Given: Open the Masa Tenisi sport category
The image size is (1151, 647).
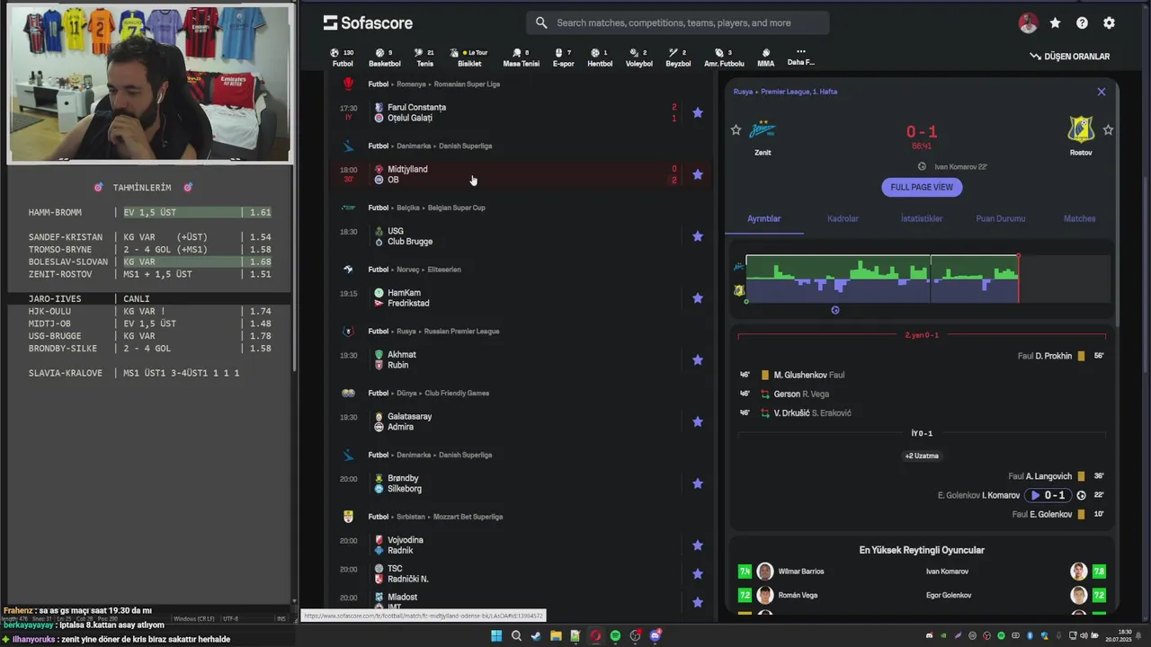Looking at the screenshot, I should (x=521, y=58).
